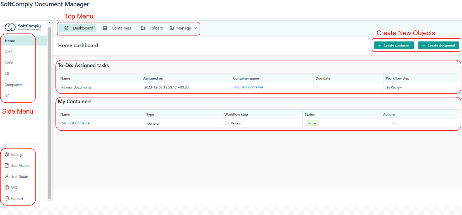The width and height of the screenshot is (462, 215).
Task: Expand container options in My Containers Actions column
Action: (394, 123)
